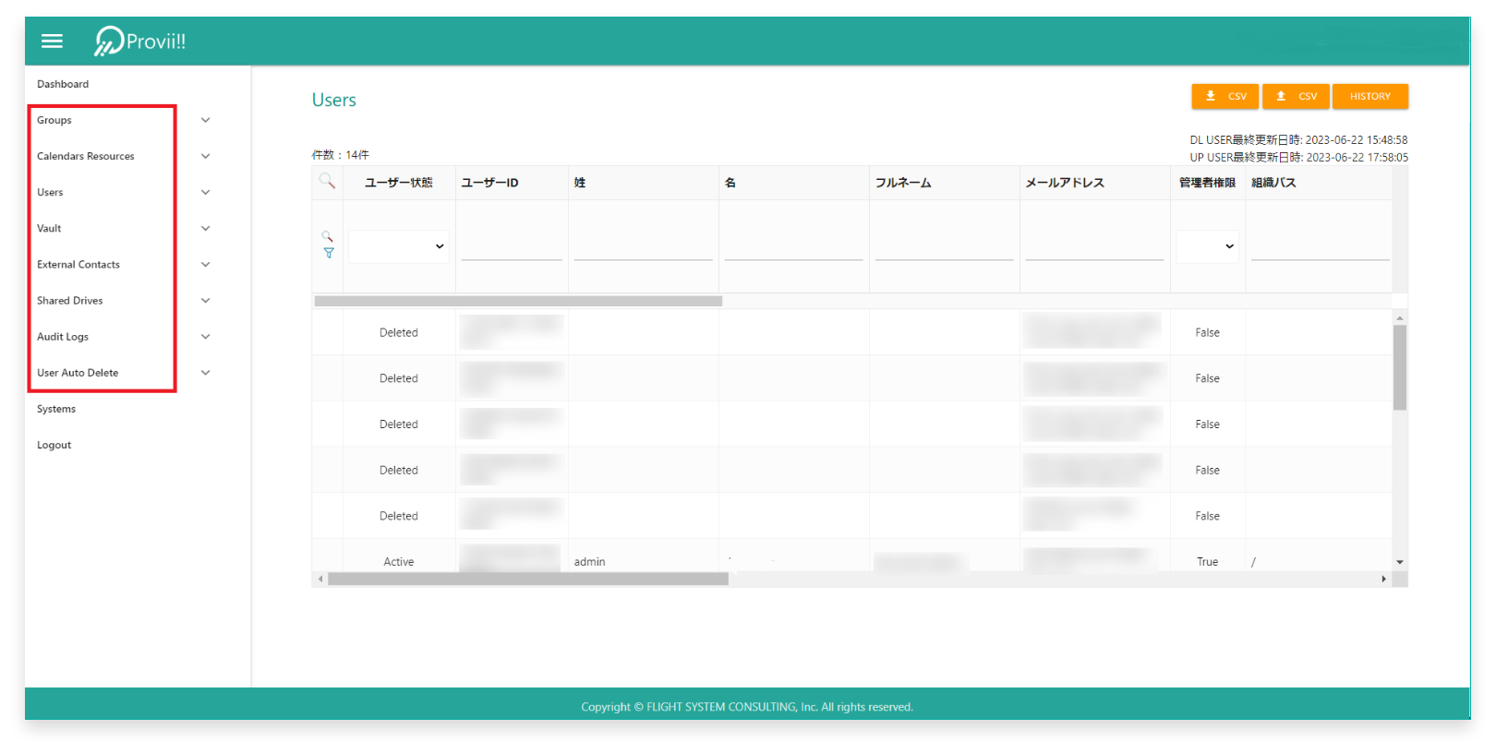Go to Dashboard in sidebar
1496x753 pixels.
point(63,84)
